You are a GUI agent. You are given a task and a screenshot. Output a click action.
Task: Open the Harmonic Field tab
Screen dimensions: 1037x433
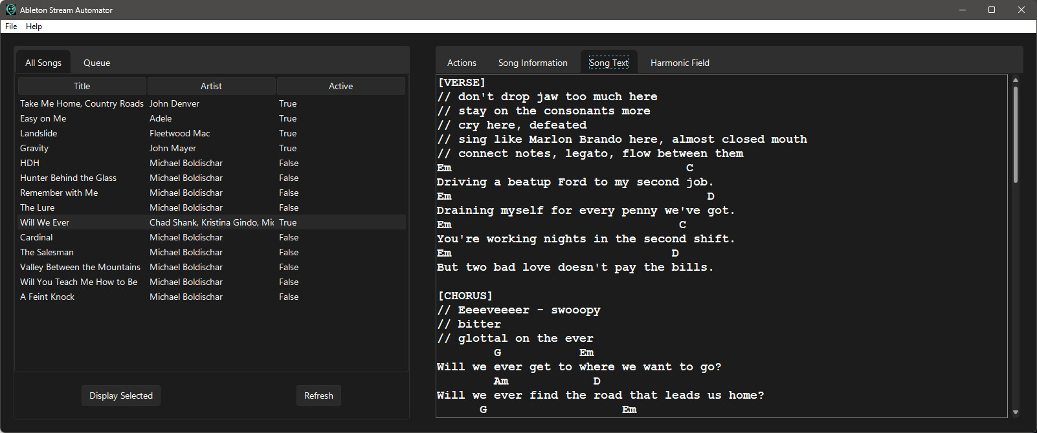pyautogui.click(x=680, y=63)
